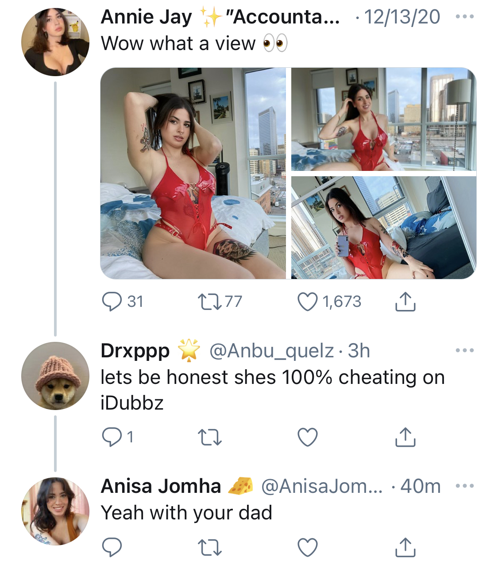Open the @Anbu_quelz profile handle

coord(271,351)
